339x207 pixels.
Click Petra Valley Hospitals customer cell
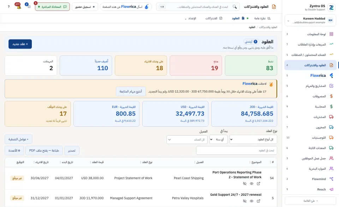click(x=188, y=198)
